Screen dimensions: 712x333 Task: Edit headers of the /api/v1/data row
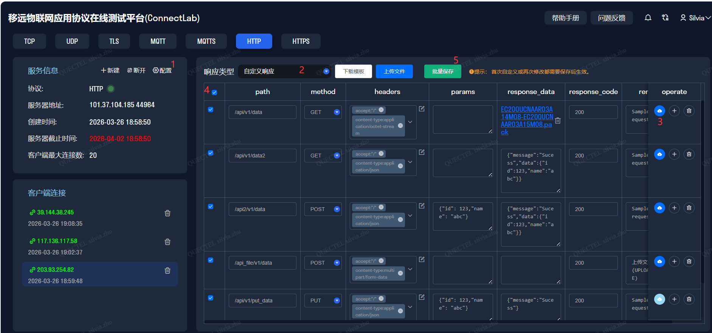click(422, 109)
